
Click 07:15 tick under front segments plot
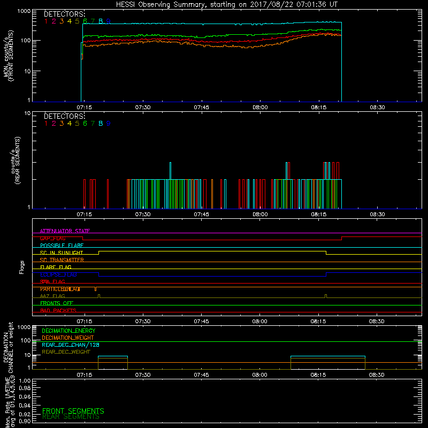click(84, 108)
